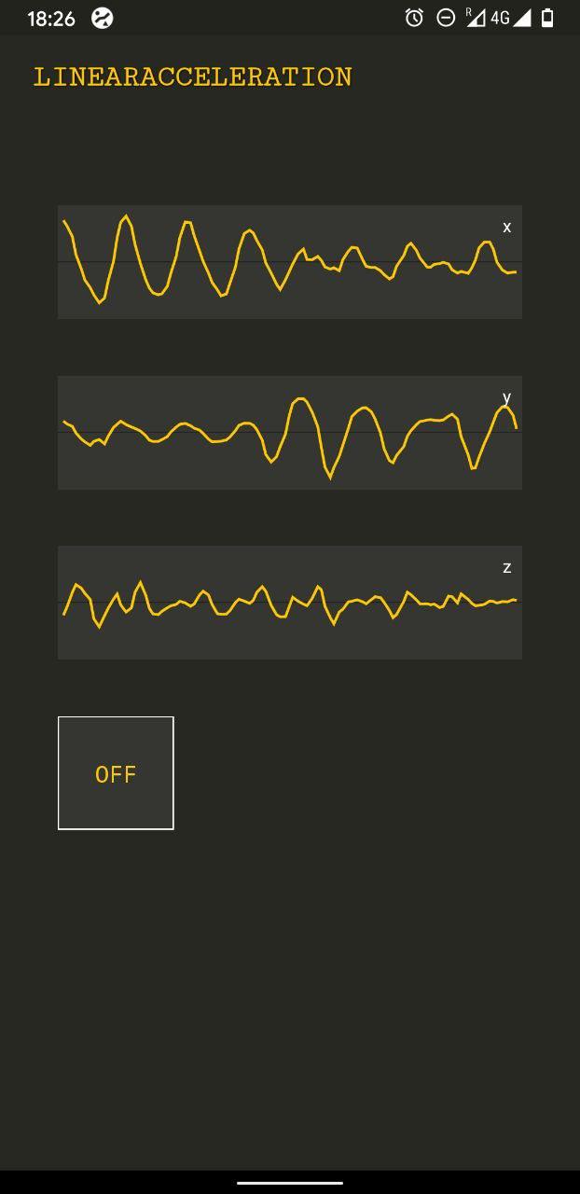The image size is (580, 1194).
Task: Click the y label on the second graph
Action: click(507, 397)
